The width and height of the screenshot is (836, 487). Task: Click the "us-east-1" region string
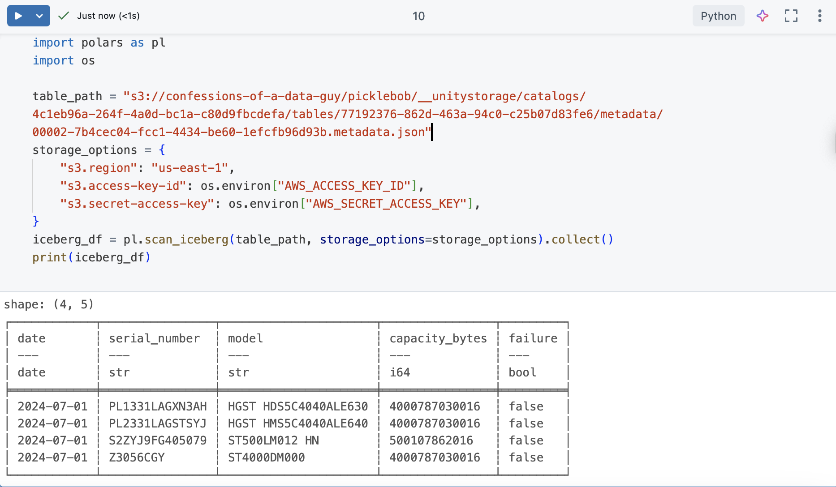coord(190,168)
